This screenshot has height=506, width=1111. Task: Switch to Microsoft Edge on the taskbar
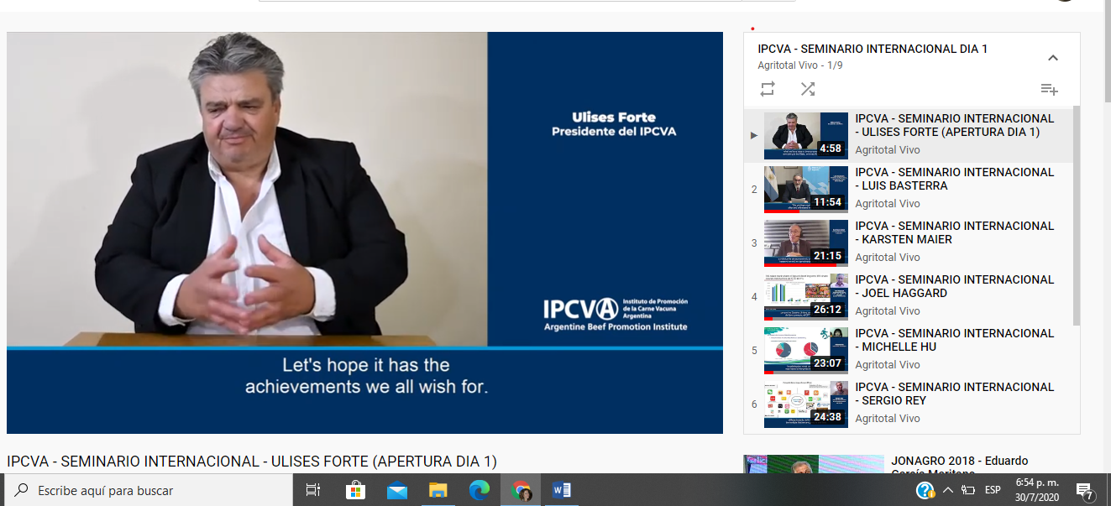point(480,490)
